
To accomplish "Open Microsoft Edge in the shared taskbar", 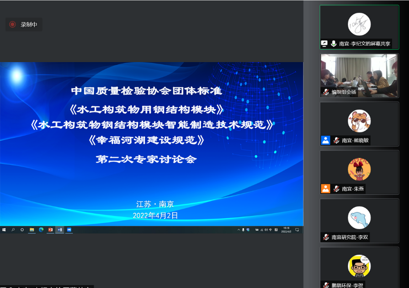I will pyautogui.click(x=41, y=230).
